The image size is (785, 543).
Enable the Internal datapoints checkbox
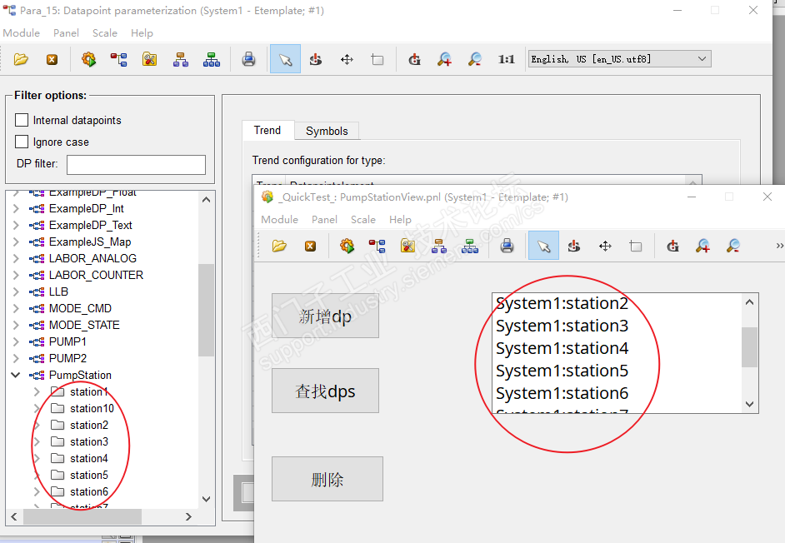pyautogui.click(x=22, y=120)
